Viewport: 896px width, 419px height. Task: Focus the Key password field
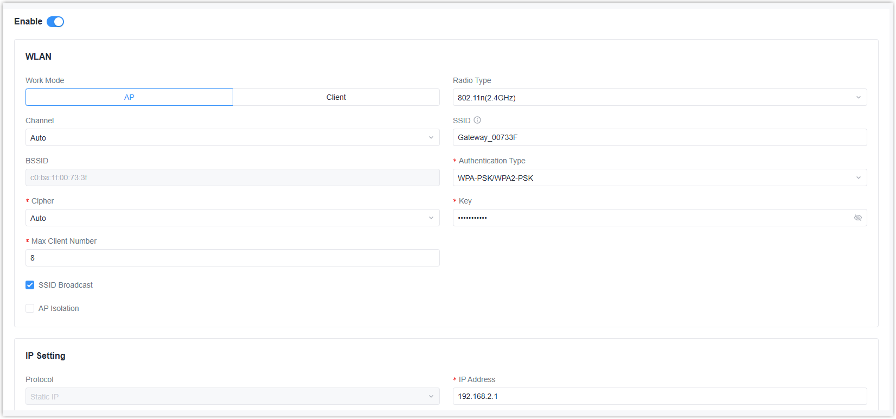pos(651,218)
